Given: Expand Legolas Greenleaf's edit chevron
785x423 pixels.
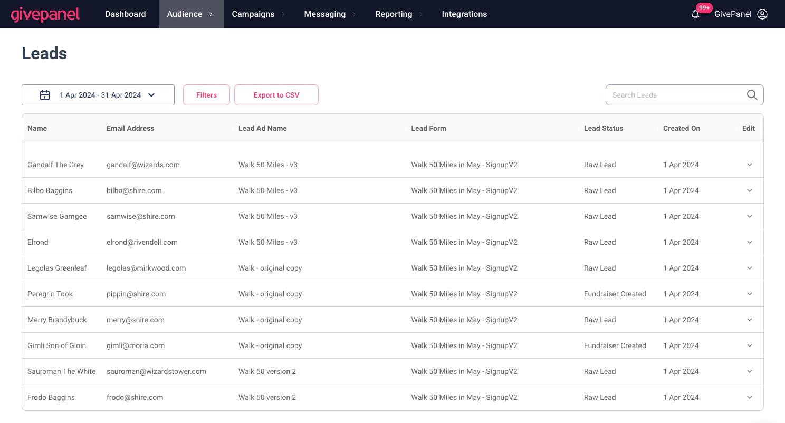Looking at the screenshot, I should click(x=750, y=268).
